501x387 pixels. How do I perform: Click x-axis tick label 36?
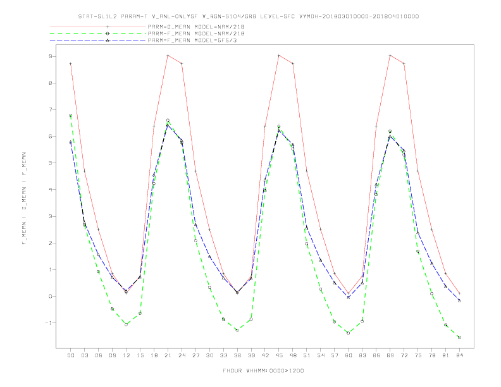237,355
